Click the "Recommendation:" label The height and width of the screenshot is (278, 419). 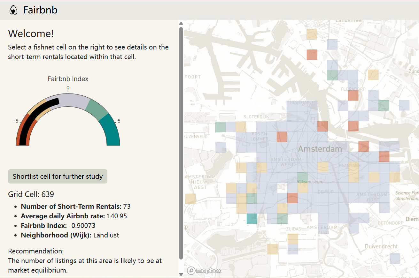36,251
